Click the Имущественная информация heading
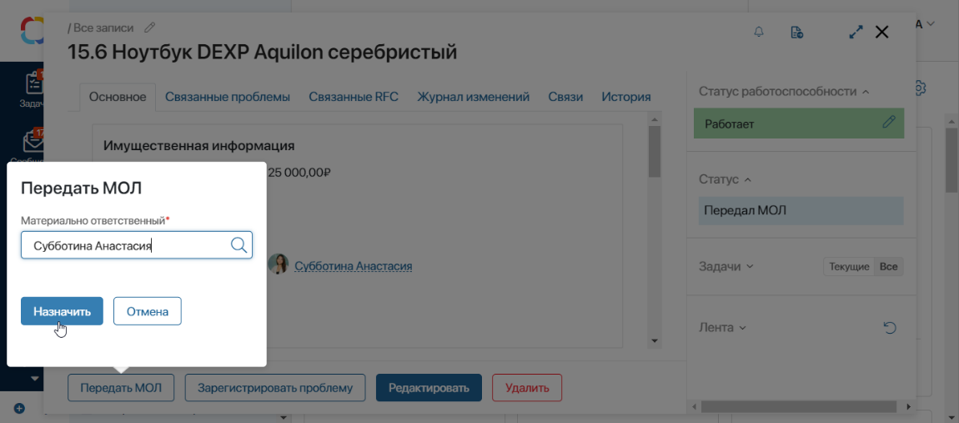Screen dimensions: 959x423 click(x=199, y=146)
